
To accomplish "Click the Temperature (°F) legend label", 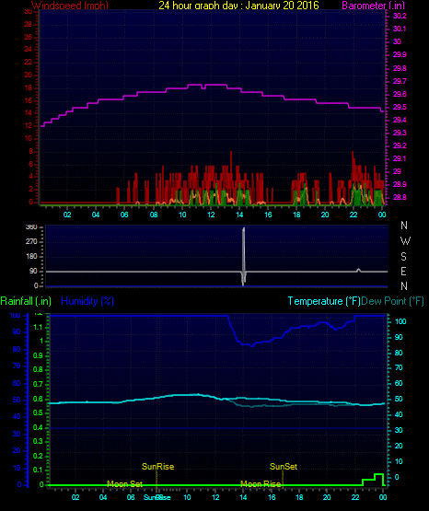I will (x=324, y=301).
